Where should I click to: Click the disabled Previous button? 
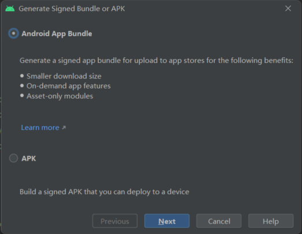tap(115, 221)
